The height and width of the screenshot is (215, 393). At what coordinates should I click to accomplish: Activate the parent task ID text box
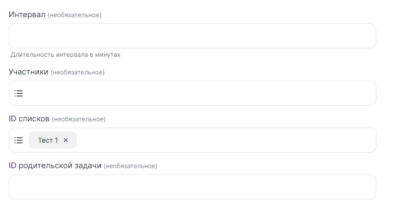tap(192, 187)
